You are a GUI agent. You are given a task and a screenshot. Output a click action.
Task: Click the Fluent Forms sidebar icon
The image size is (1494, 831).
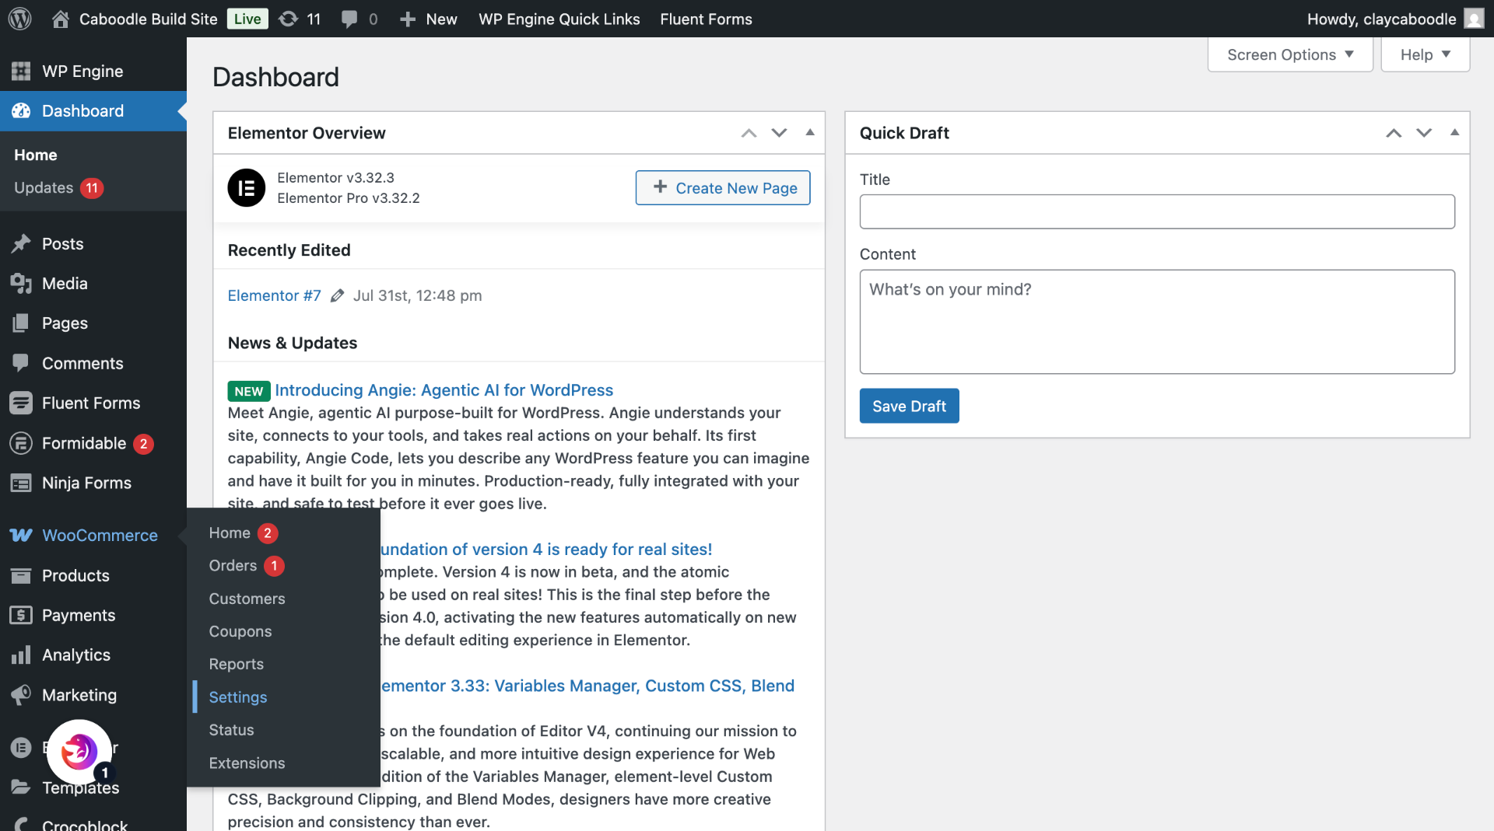point(21,403)
